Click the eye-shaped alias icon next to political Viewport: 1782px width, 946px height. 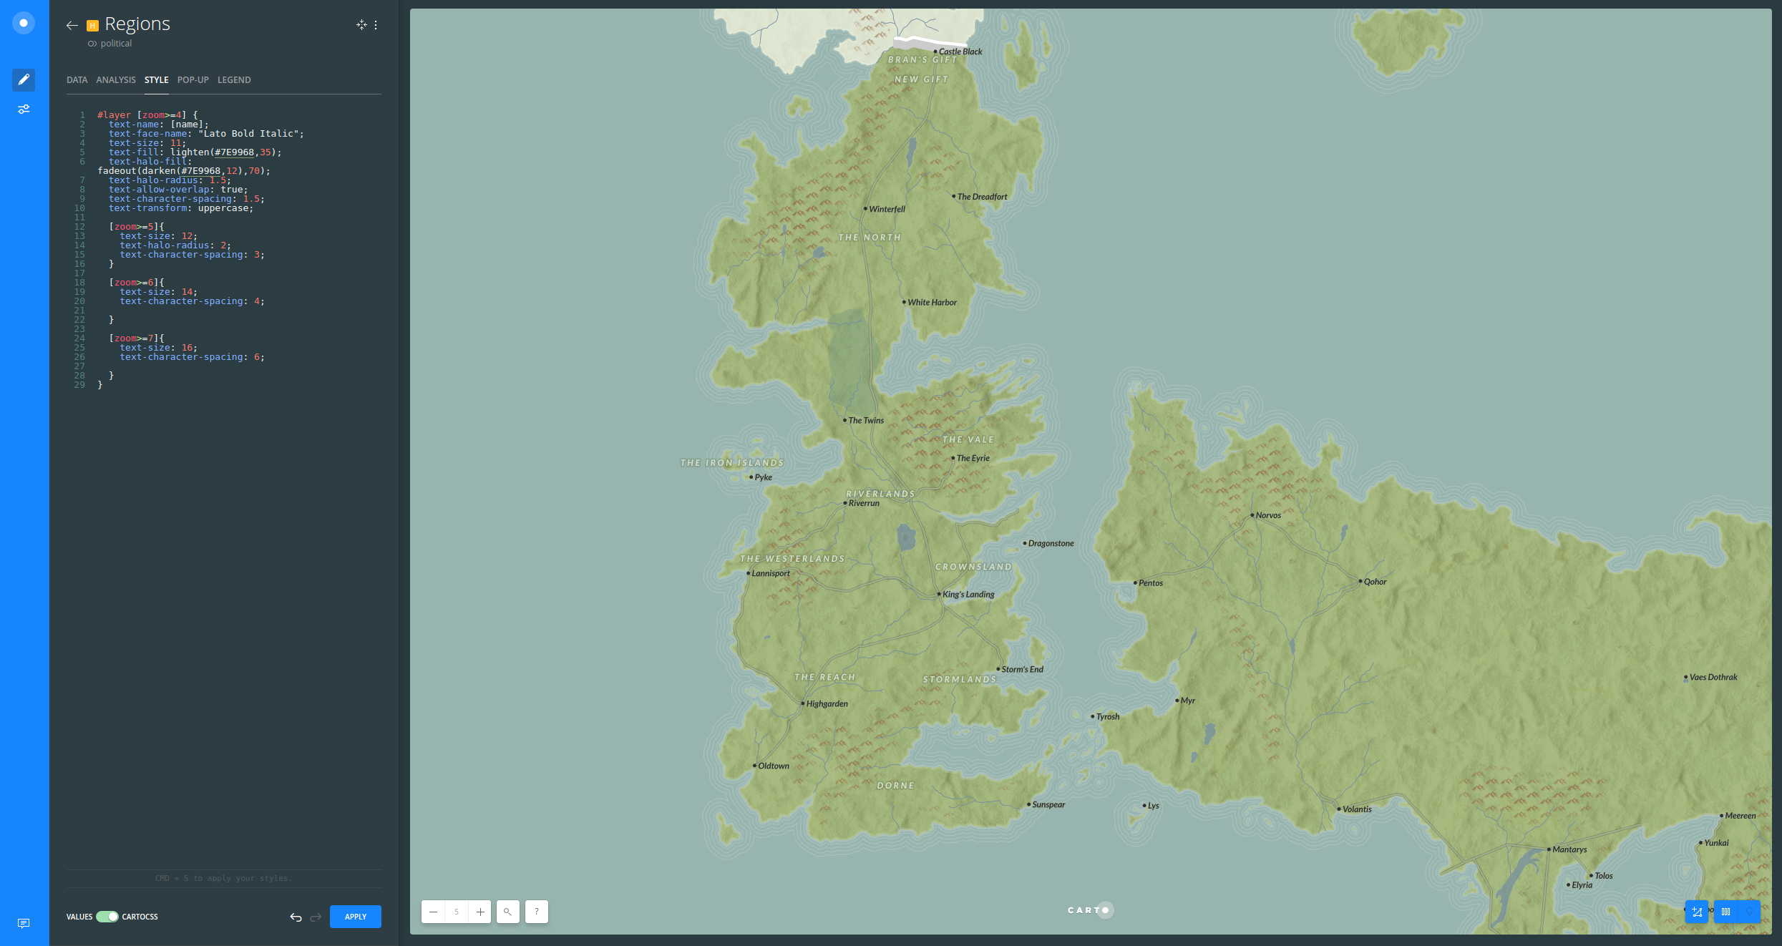click(92, 43)
